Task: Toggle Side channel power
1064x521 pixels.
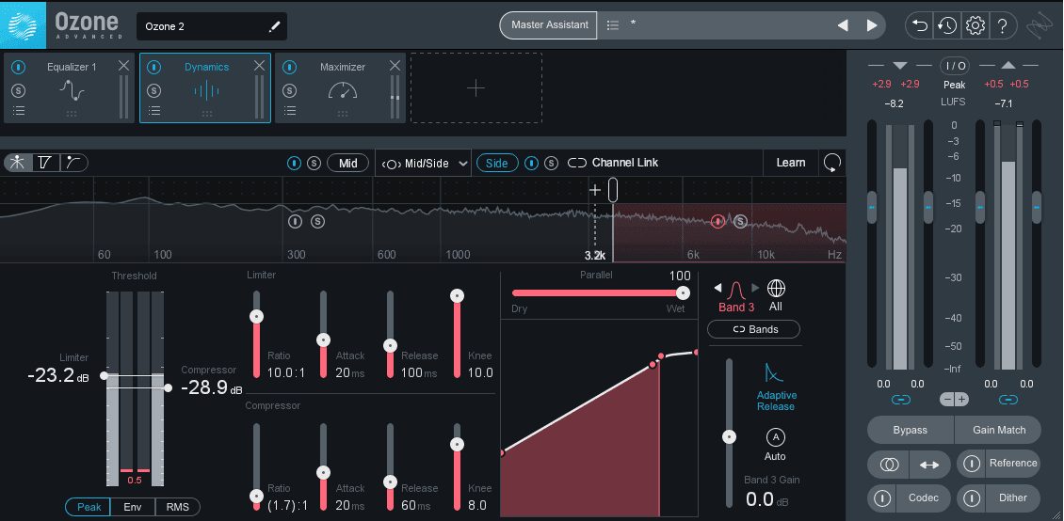Action: click(532, 163)
